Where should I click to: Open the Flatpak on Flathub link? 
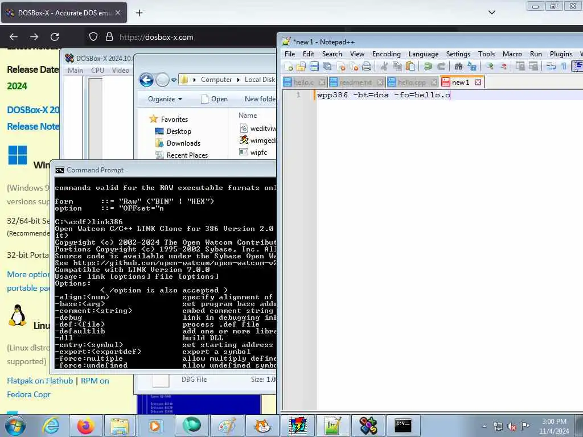pyautogui.click(x=40, y=381)
